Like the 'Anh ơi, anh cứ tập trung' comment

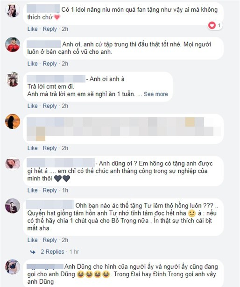(x=32, y=64)
